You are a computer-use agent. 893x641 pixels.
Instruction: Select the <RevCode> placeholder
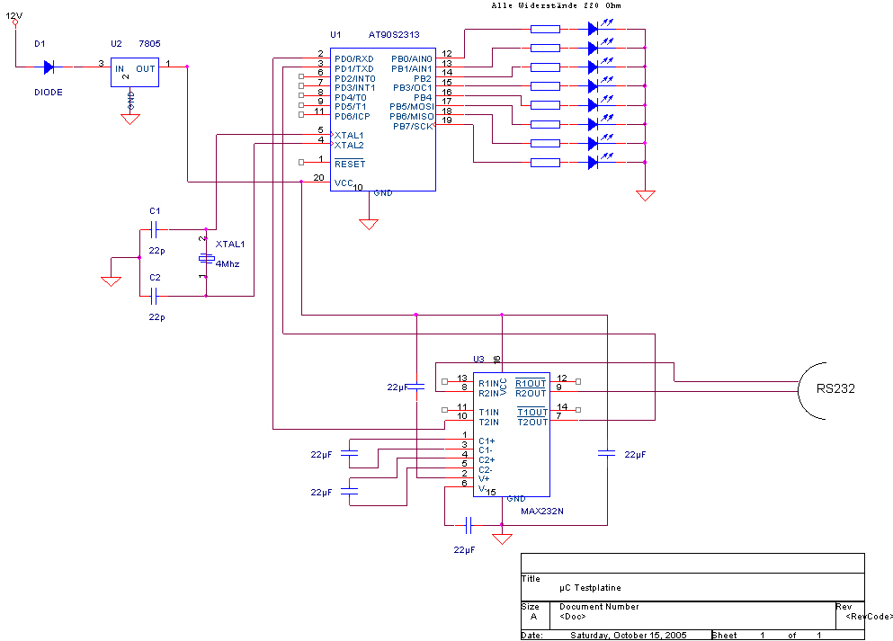pos(870,617)
